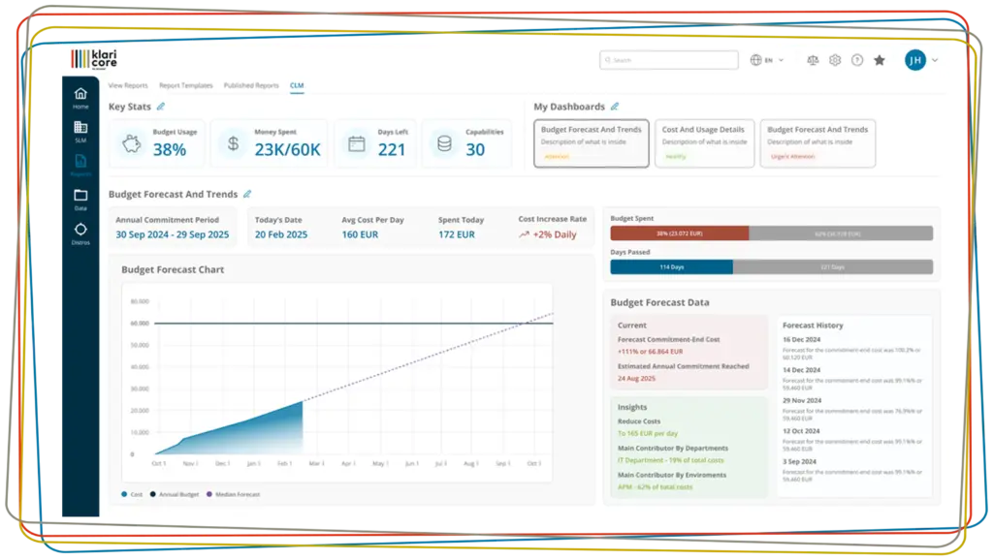Click the star favorites icon
This screenshot has height=560, width=993.
(879, 60)
